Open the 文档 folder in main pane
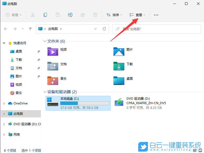 pos(53,66)
